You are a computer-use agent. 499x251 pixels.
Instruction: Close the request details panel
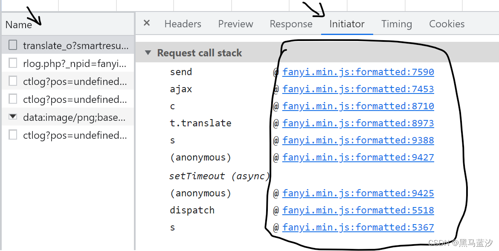click(147, 23)
